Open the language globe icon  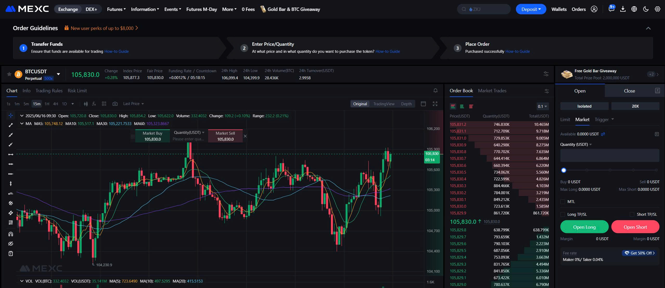[x=634, y=9]
